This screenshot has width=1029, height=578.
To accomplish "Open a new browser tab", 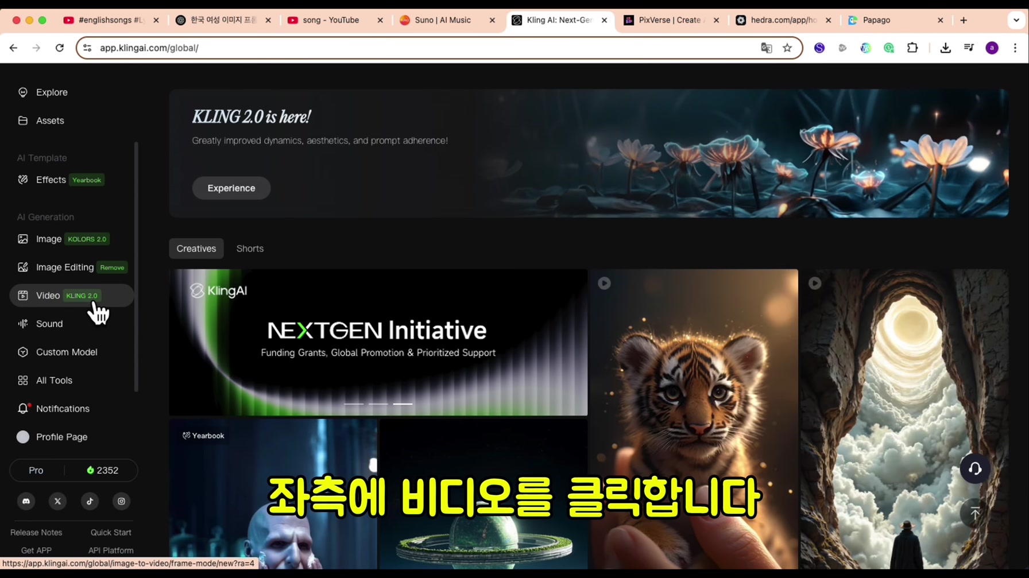I will pos(964,20).
